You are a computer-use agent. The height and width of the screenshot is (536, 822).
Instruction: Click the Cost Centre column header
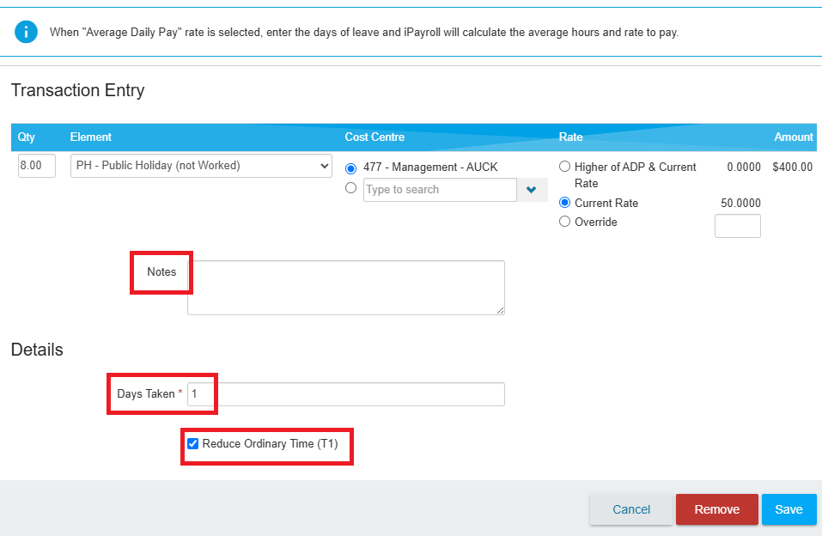(x=374, y=137)
